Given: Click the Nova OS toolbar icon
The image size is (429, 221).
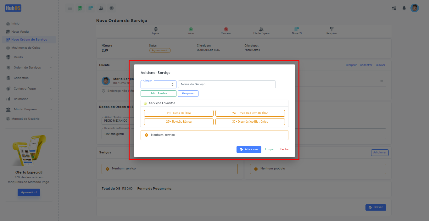Looking at the screenshot, I should [x=297, y=29].
